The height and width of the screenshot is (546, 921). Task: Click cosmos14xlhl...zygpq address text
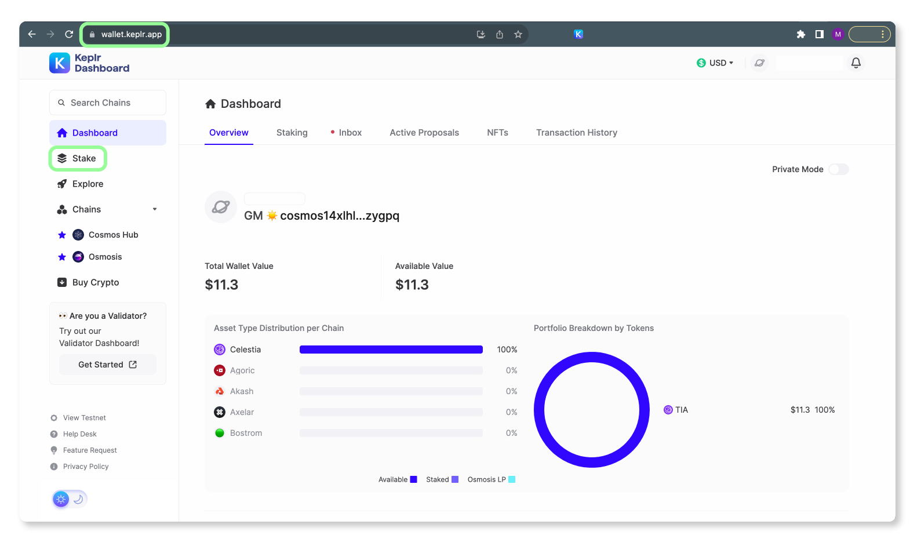[x=340, y=216]
